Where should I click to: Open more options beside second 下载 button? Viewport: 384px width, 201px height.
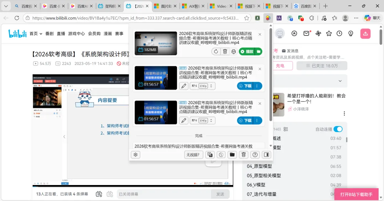[x=257, y=120]
